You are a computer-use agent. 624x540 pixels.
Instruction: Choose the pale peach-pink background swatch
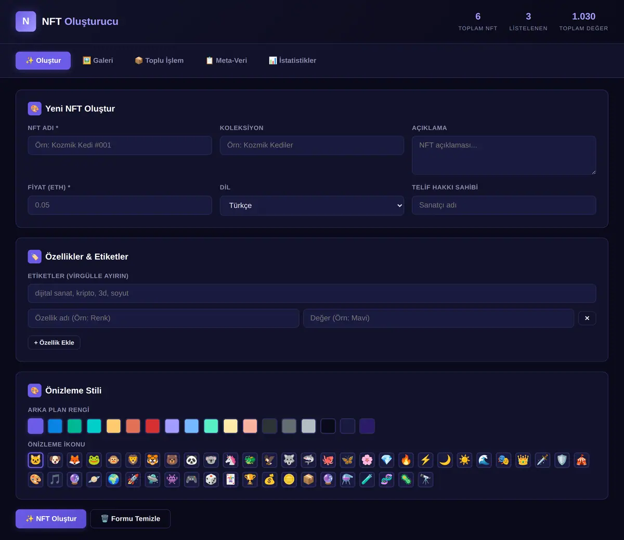coord(250,426)
